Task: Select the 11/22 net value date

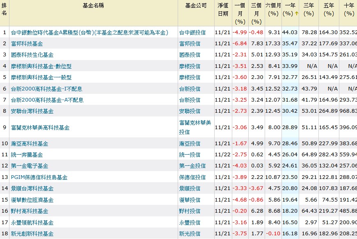Action: tap(223, 155)
